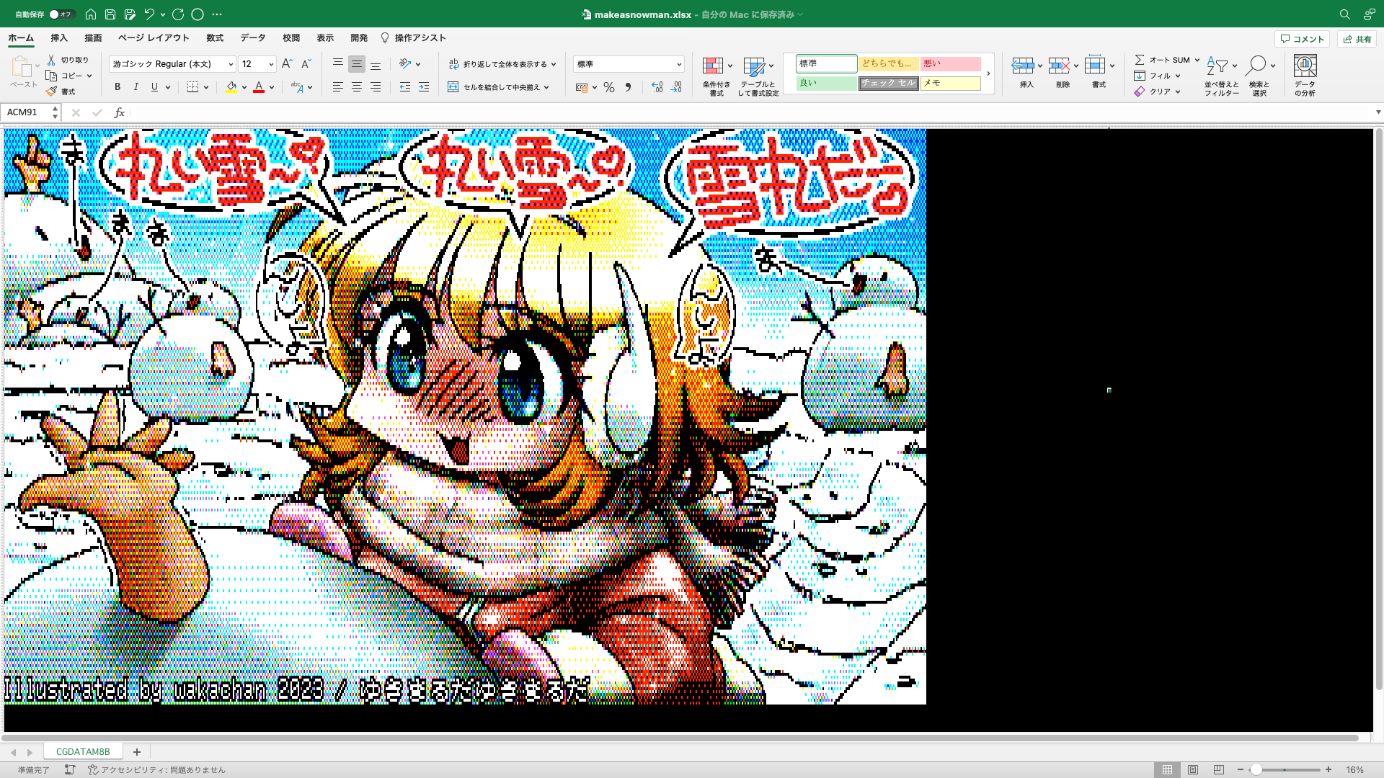1384x778 pixels.
Task: Toggle Underline formatting
Action: coord(154,87)
